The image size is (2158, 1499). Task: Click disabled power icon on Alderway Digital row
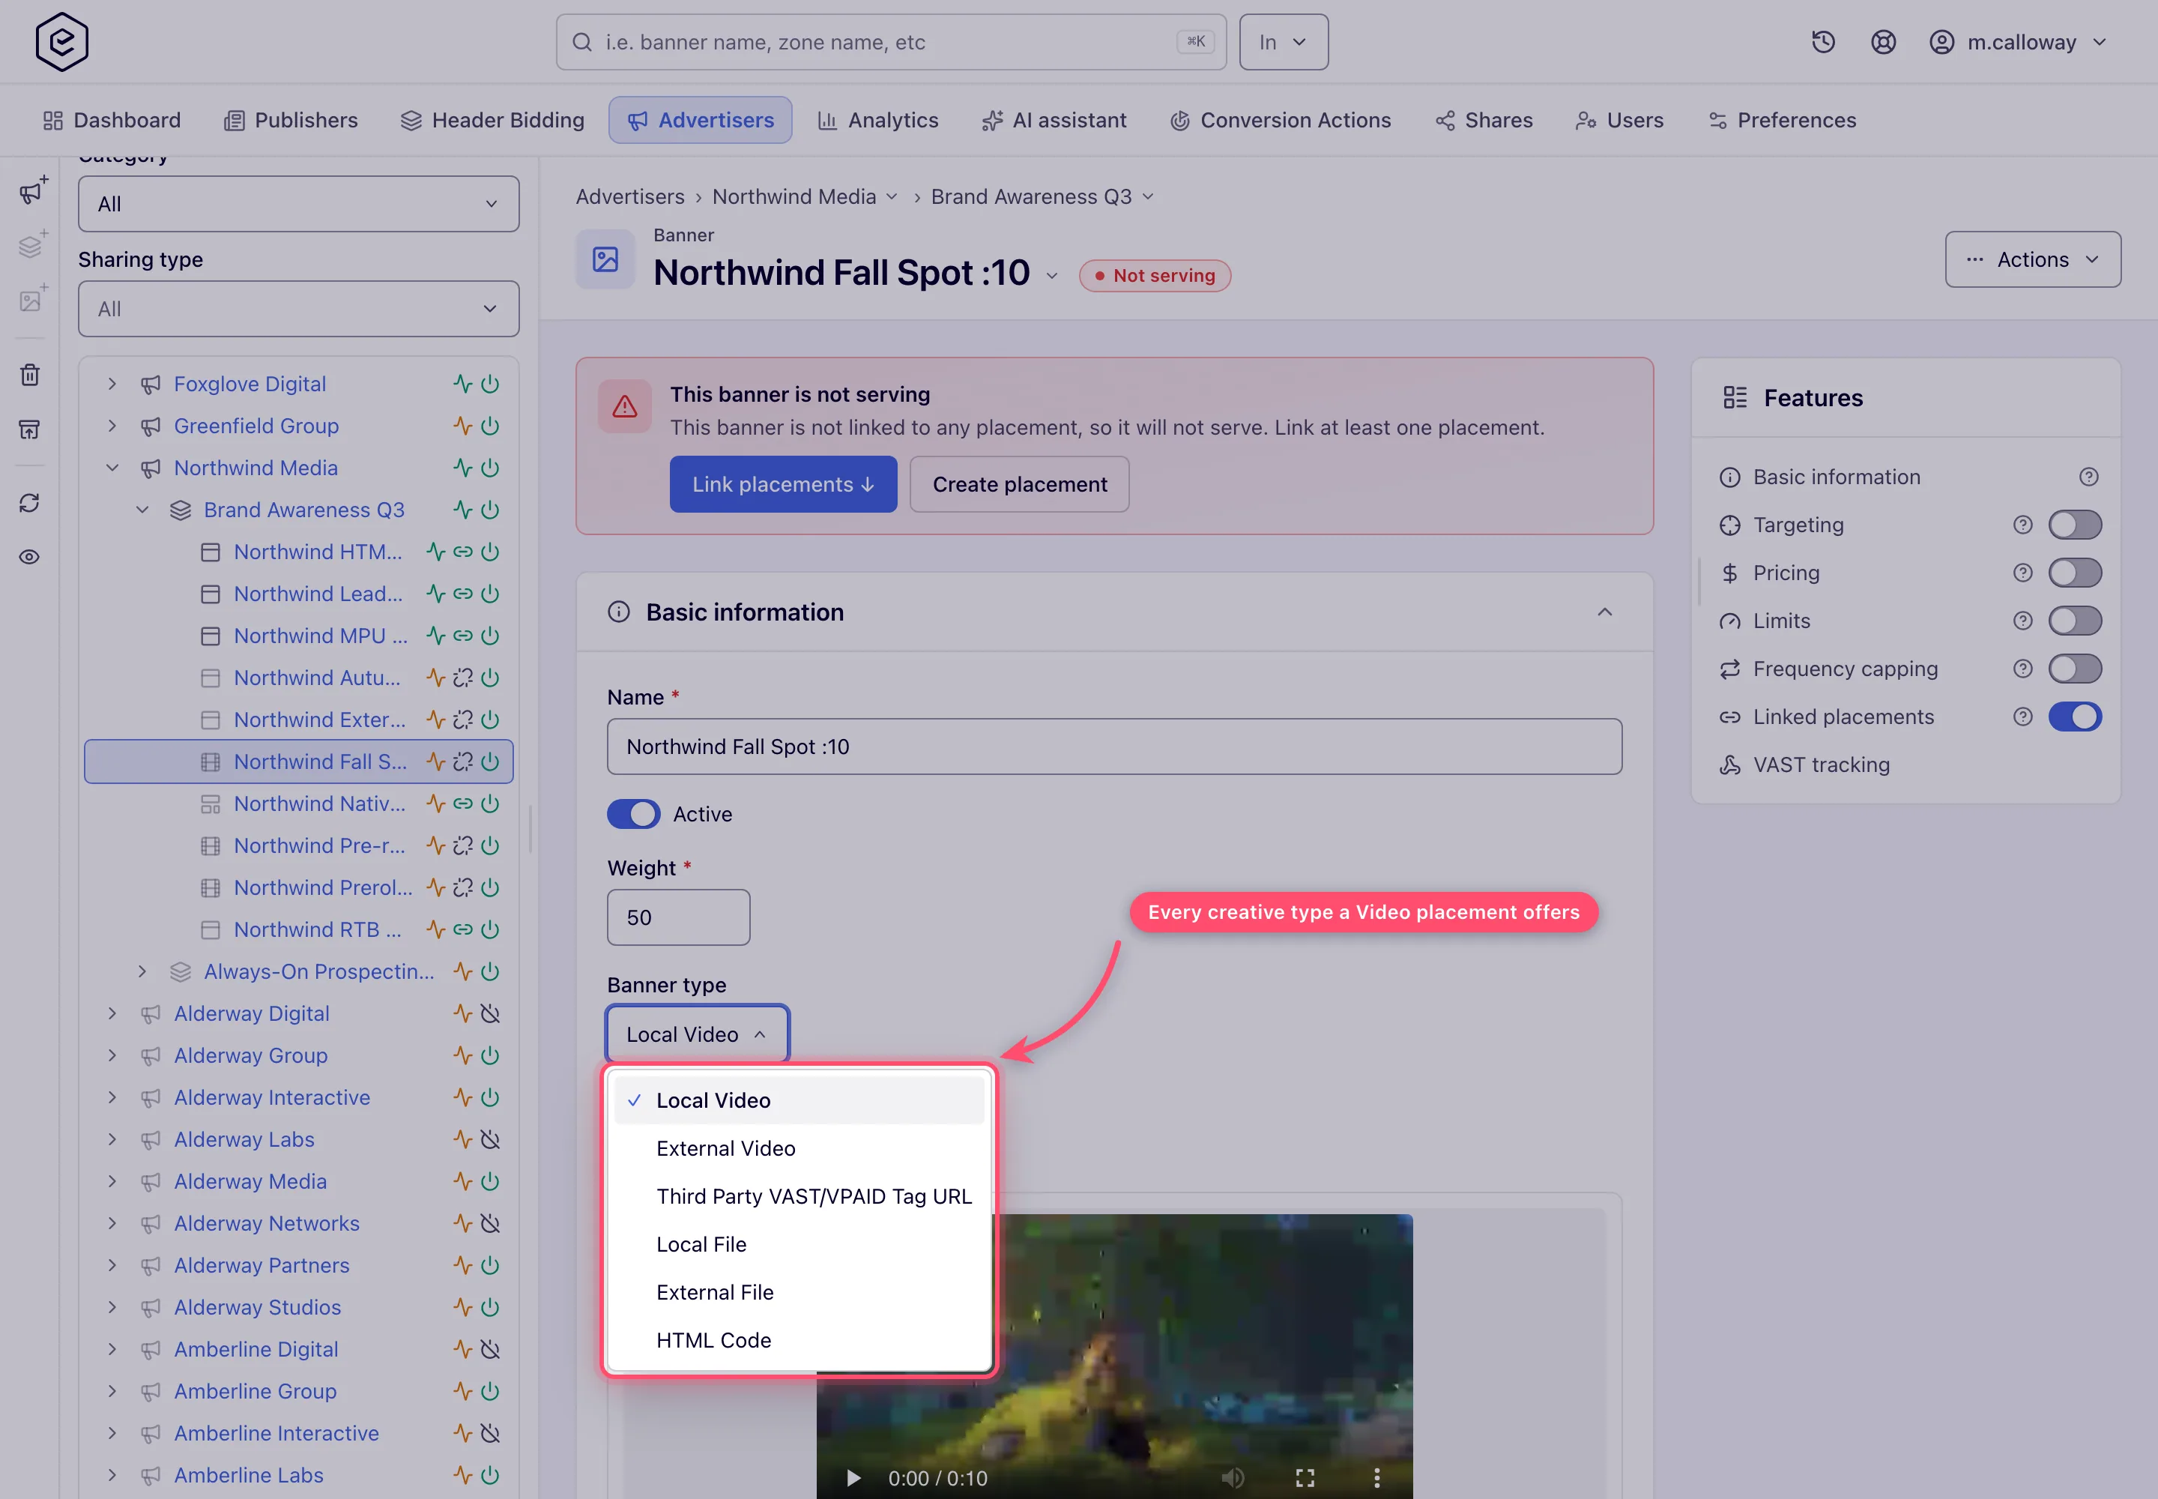click(x=490, y=1013)
